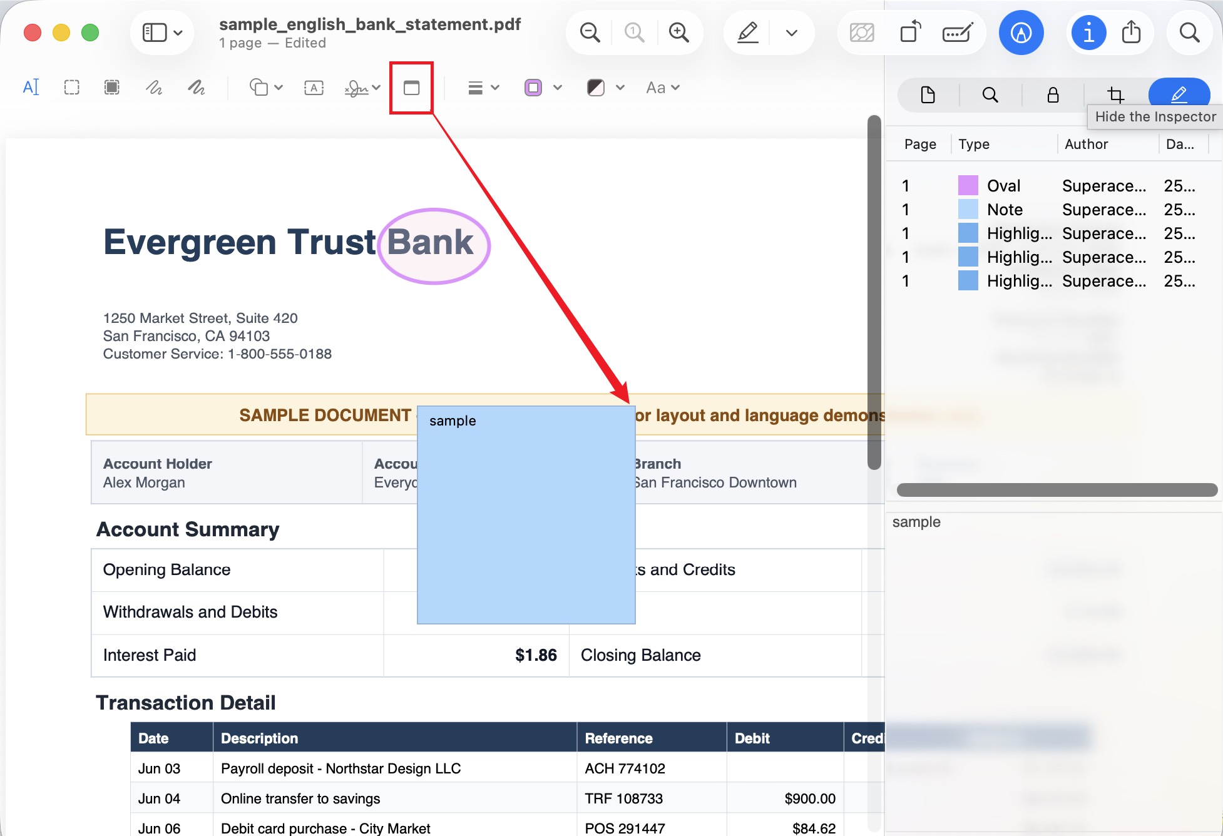Open the Signature tool menu

362,88
